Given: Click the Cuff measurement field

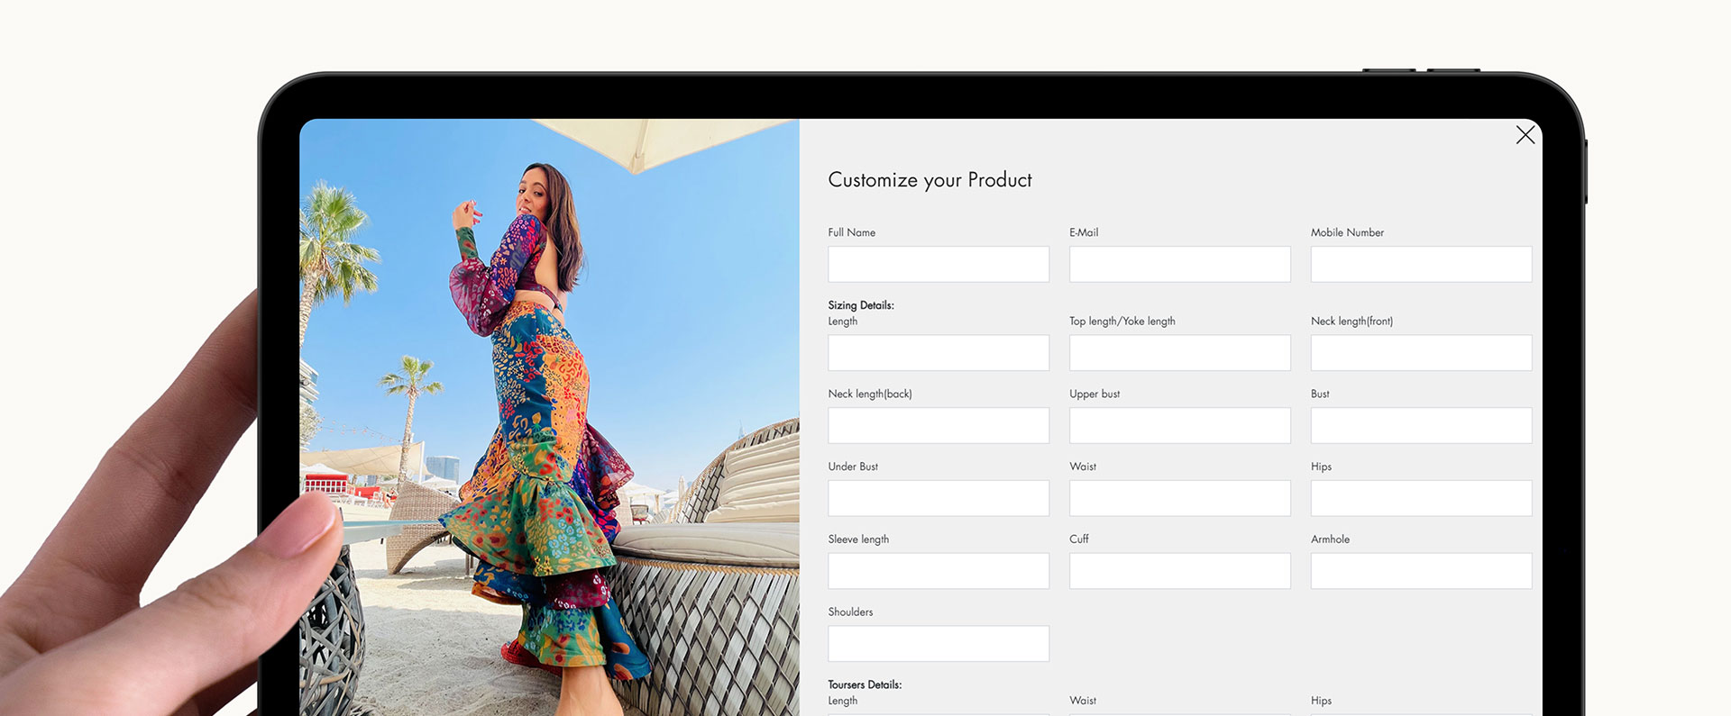Looking at the screenshot, I should [1179, 571].
